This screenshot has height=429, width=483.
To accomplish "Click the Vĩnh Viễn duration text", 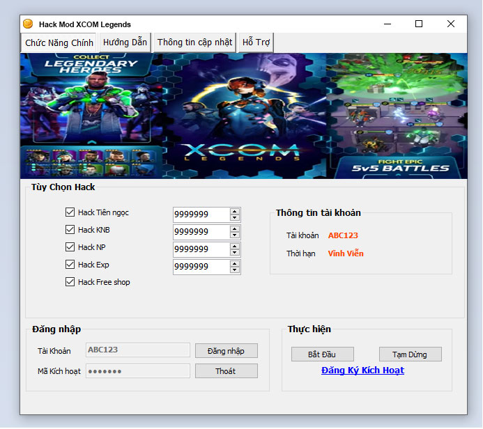I will [x=346, y=253].
